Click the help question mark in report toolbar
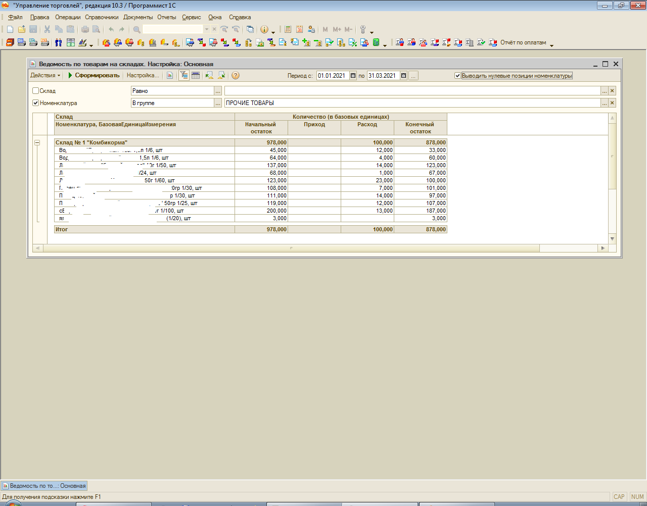The height and width of the screenshot is (506, 647). (x=236, y=76)
